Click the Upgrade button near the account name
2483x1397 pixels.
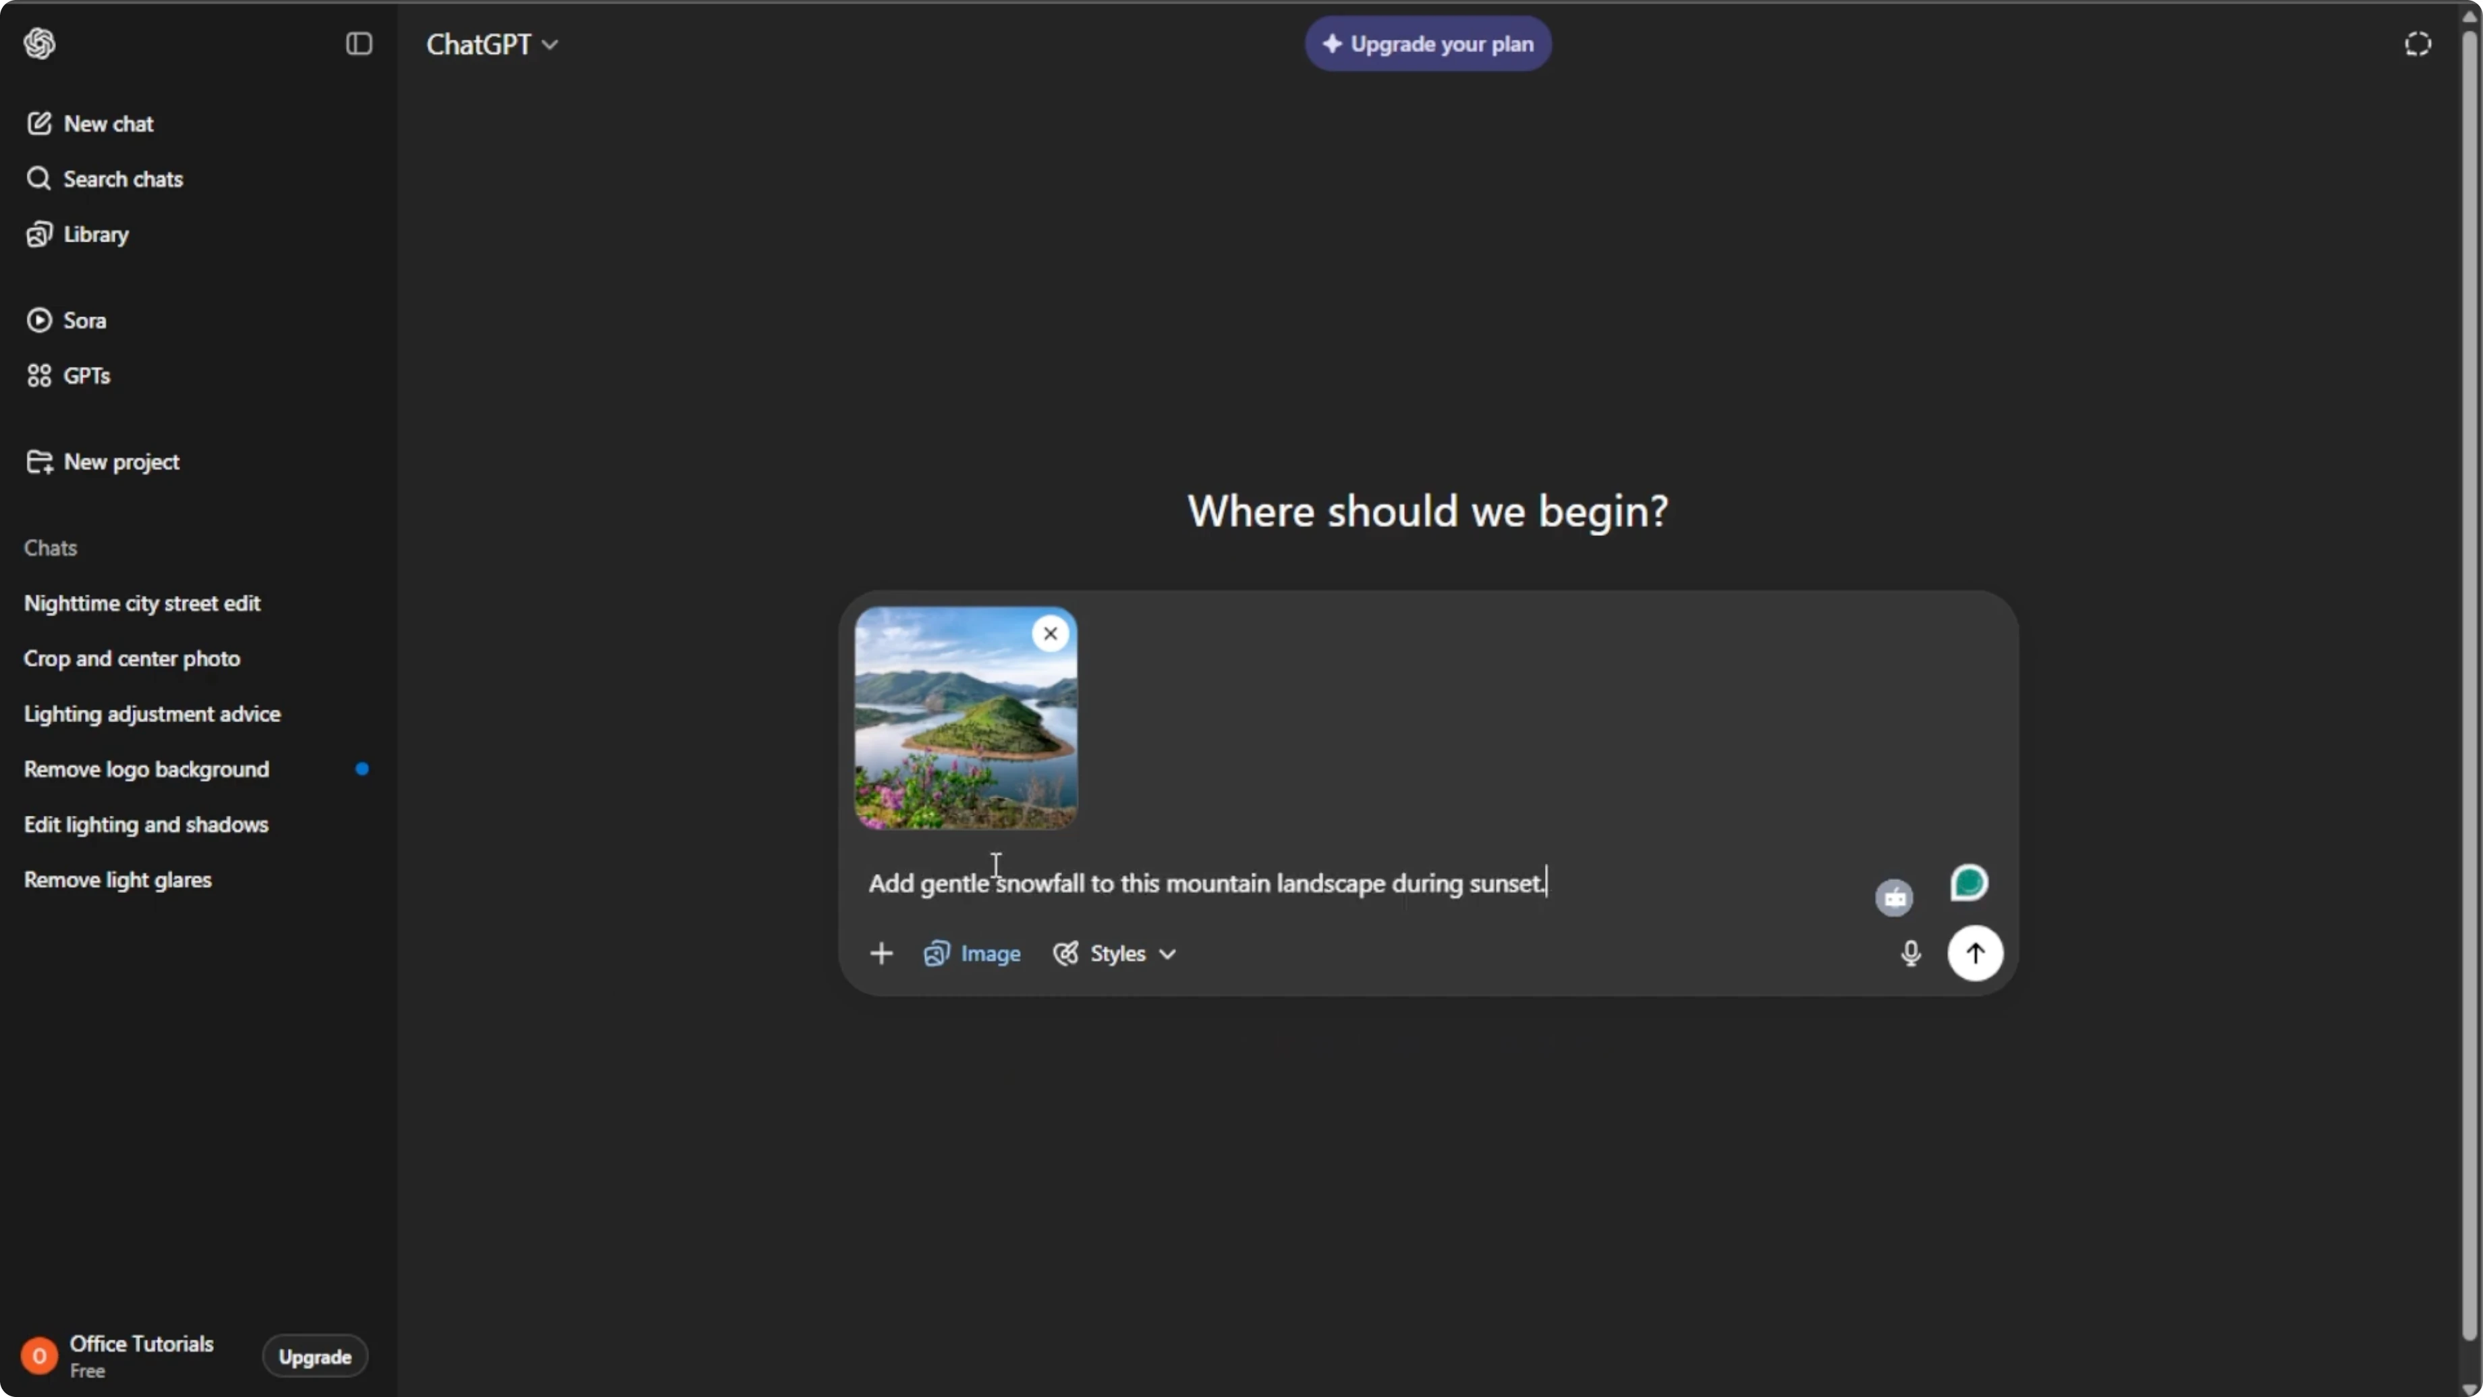(x=314, y=1357)
